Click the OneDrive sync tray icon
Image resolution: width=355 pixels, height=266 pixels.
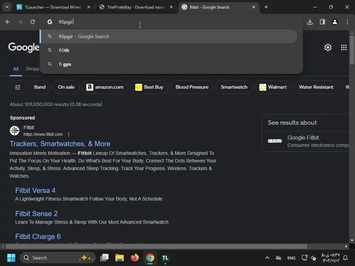(278, 258)
